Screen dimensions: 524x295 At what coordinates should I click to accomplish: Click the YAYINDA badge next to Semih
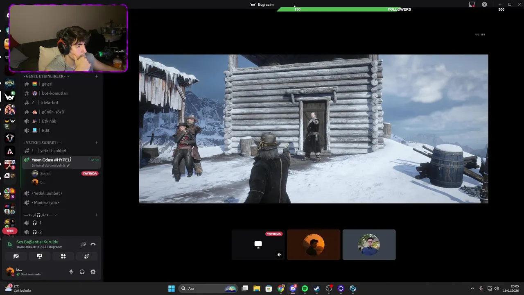[x=90, y=173]
